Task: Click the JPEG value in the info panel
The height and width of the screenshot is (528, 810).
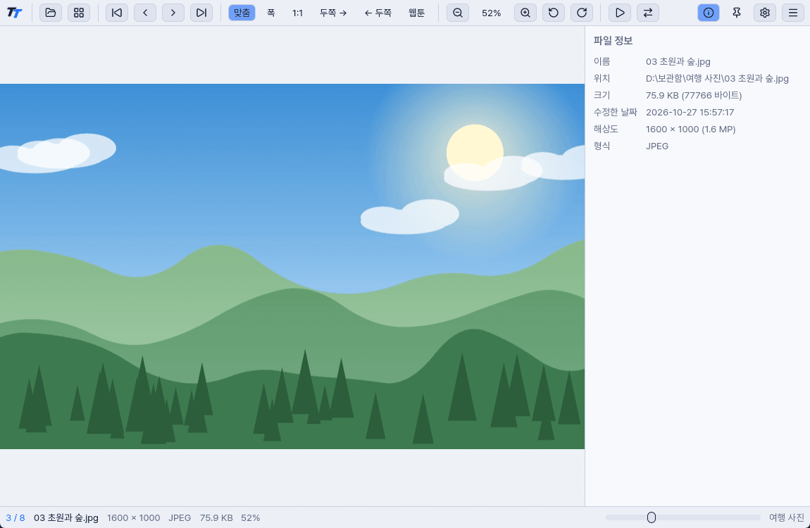Action: click(x=657, y=146)
